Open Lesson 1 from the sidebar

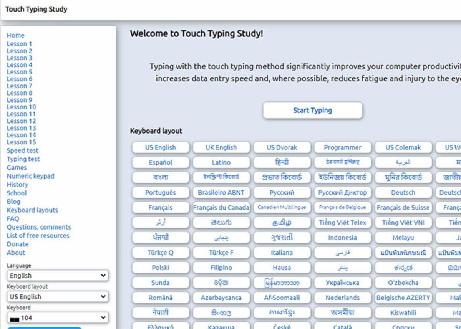(19, 44)
